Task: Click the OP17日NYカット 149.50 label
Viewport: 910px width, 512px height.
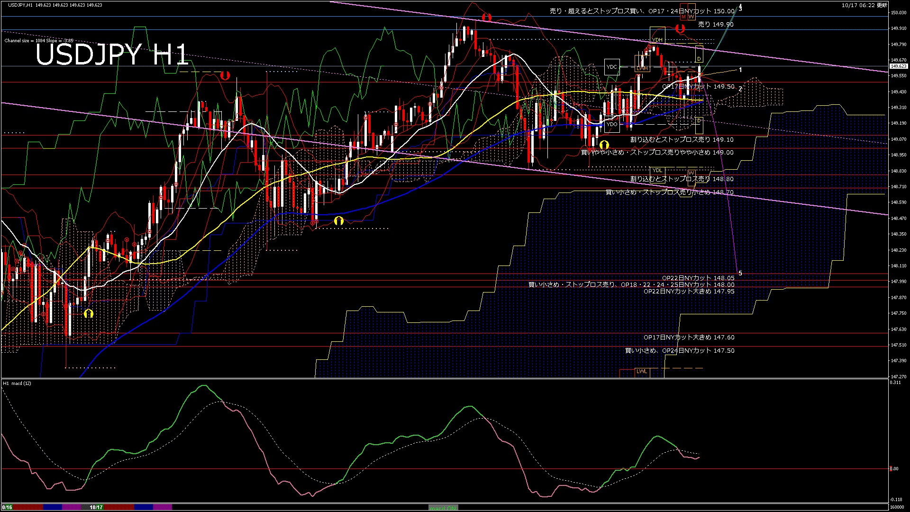Action: (698, 87)
